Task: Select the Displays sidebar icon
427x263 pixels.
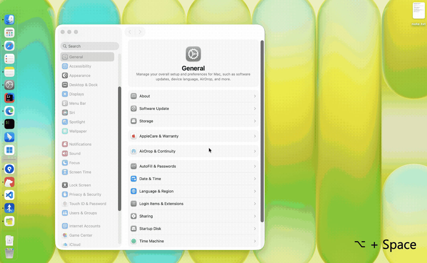Action: pos(65,94)
